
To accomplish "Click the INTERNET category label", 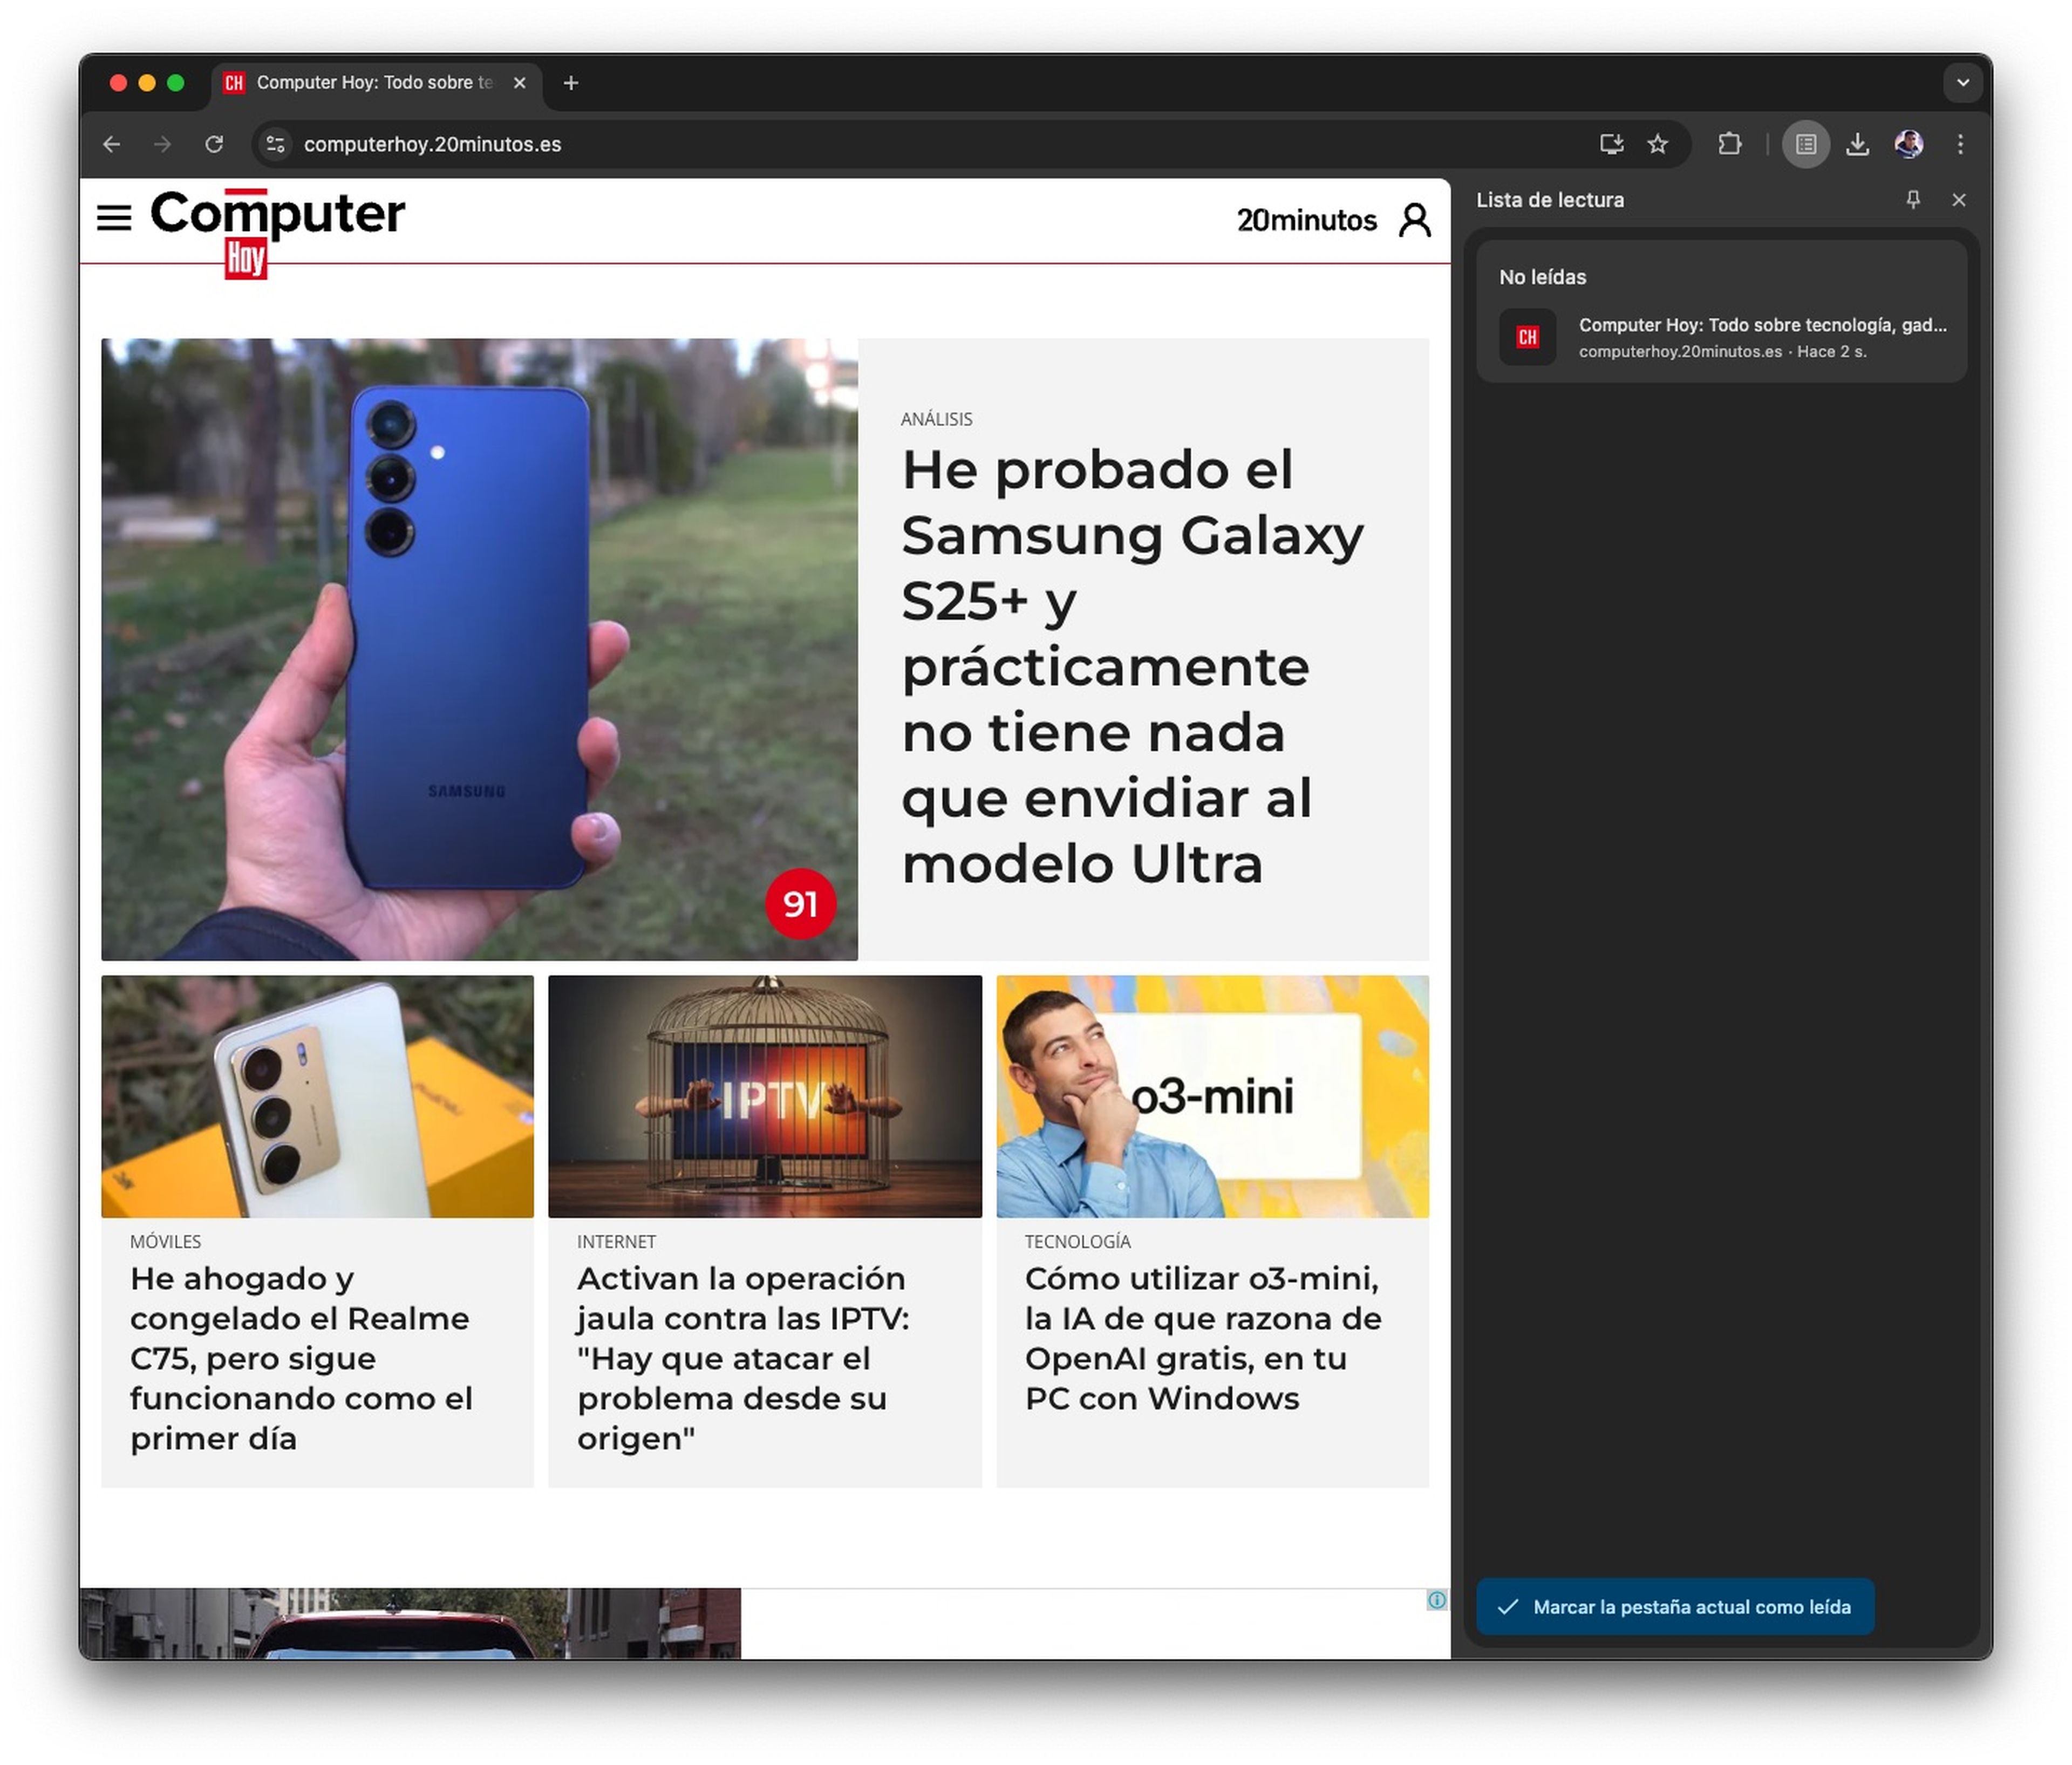I will (x=616, y=1241).
